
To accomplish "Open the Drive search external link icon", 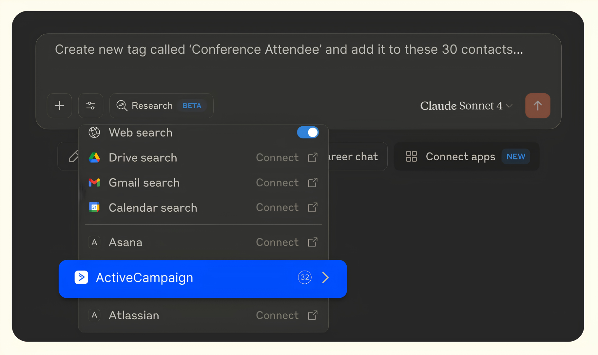I will [x=313, y=157].
